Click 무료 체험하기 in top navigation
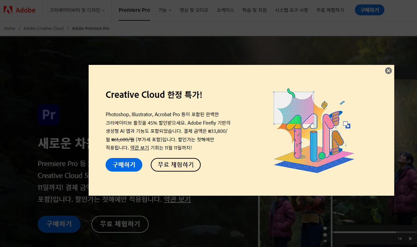 point(330,10)
